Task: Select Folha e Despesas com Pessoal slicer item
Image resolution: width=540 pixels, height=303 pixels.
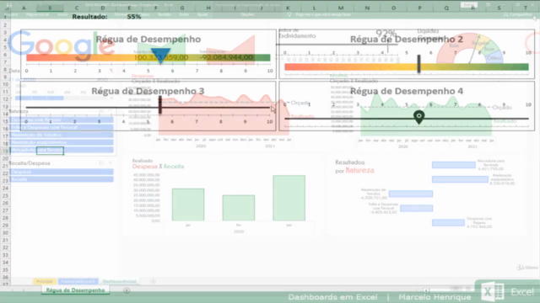Action: coord(62,127)
